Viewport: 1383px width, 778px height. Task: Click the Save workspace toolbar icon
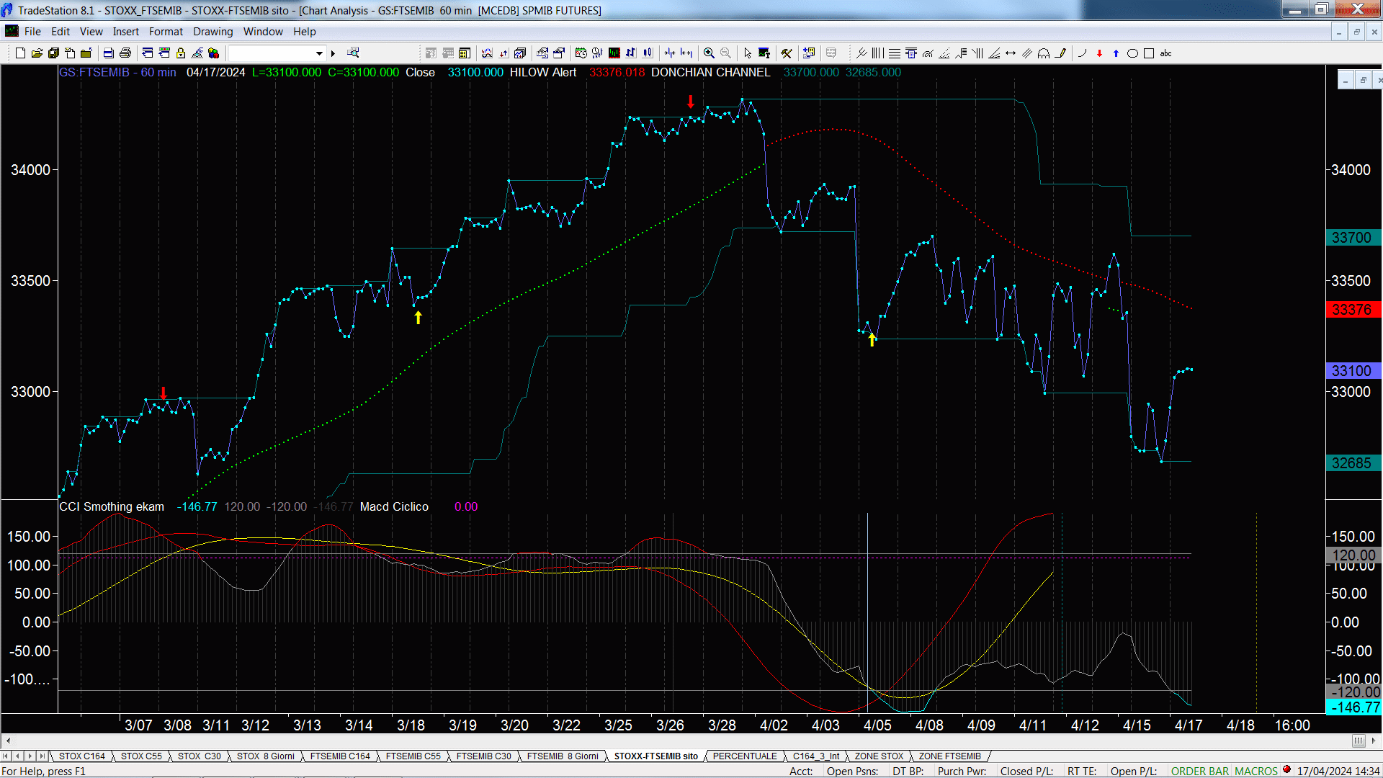click(53, 53)
